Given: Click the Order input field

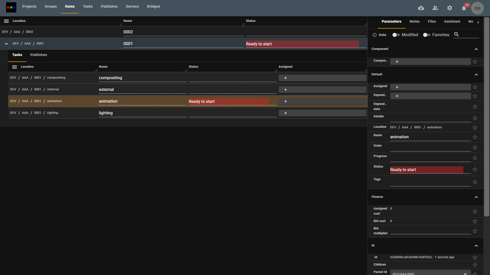Looking at the screenshot, I should (x=430, y=148).
